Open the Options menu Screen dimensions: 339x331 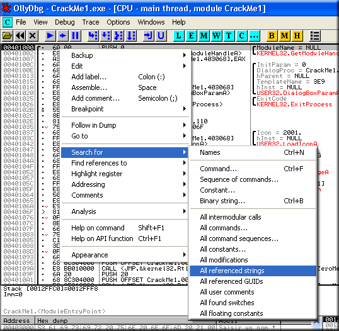[118, 22]
